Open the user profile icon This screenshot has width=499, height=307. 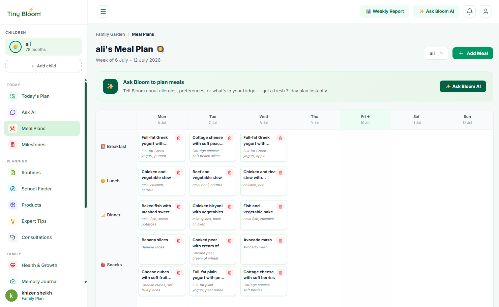coord(486,11)
